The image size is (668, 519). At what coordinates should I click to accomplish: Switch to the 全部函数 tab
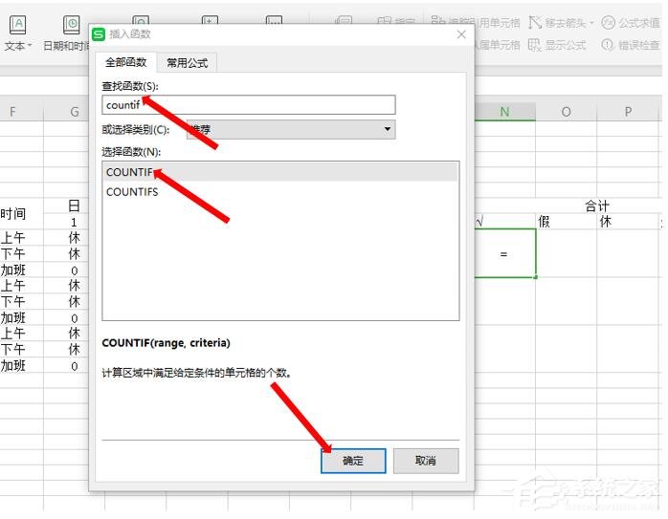pyautogui.click(x=125, y=62)
